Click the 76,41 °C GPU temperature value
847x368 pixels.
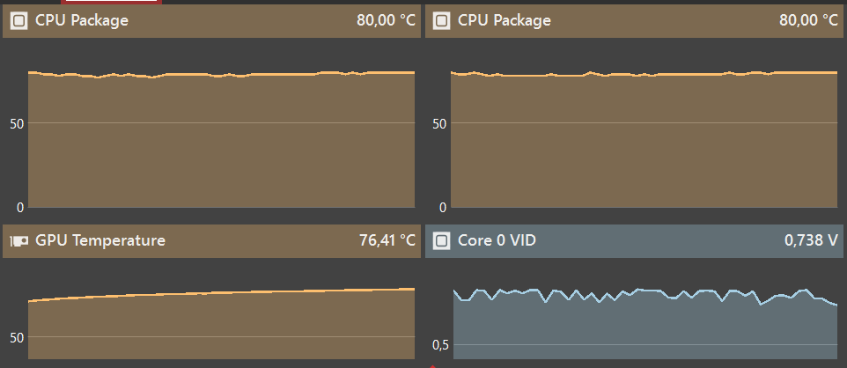tap(387, 240)
